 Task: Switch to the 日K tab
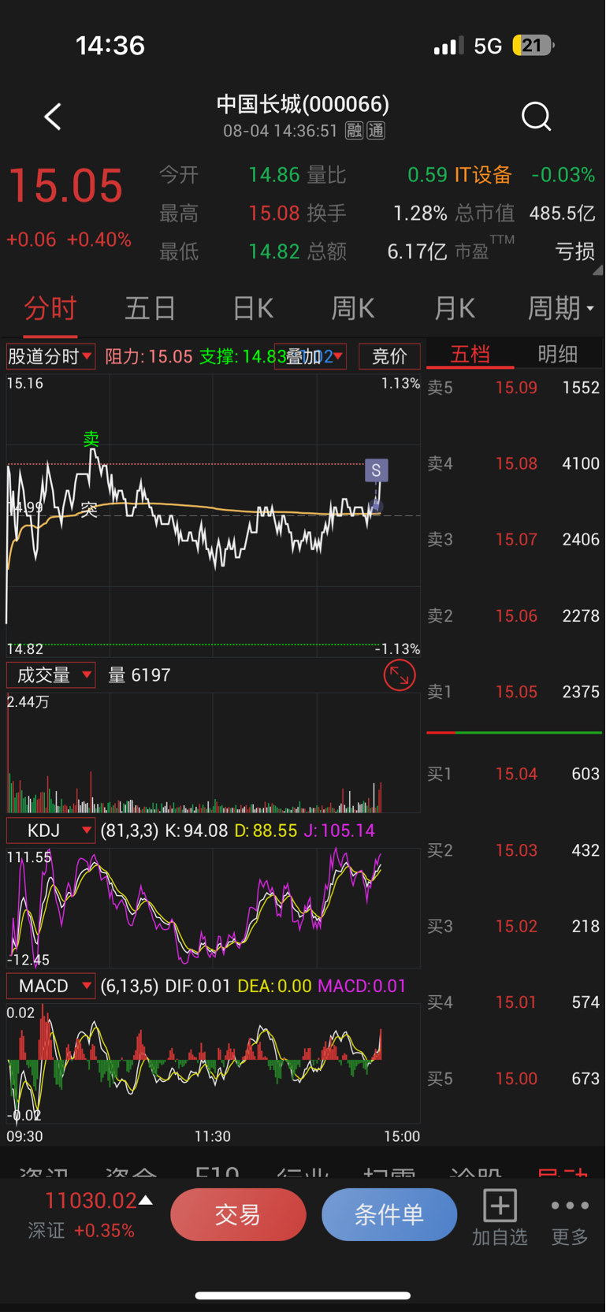pos(253,308)
